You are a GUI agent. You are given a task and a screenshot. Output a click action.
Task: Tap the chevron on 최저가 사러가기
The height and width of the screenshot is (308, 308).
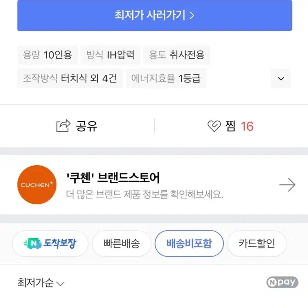pyautogui.click(x=192, y=16)
